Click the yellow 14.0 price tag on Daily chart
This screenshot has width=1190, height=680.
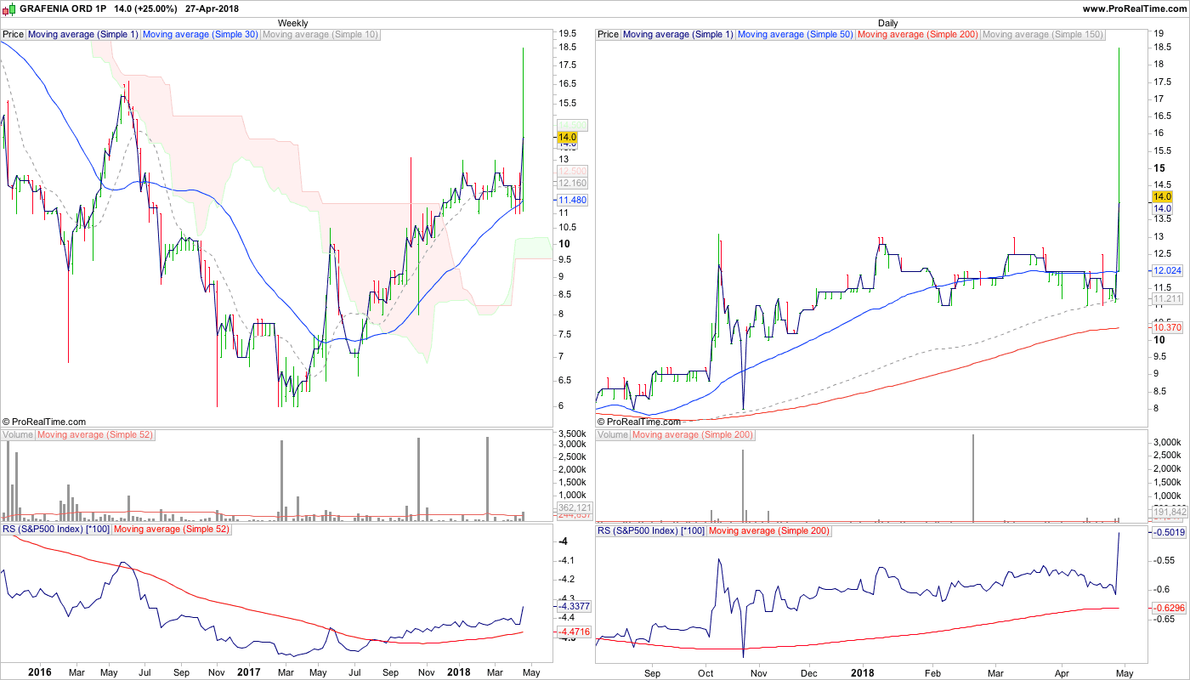click(x=1162, y=196)
